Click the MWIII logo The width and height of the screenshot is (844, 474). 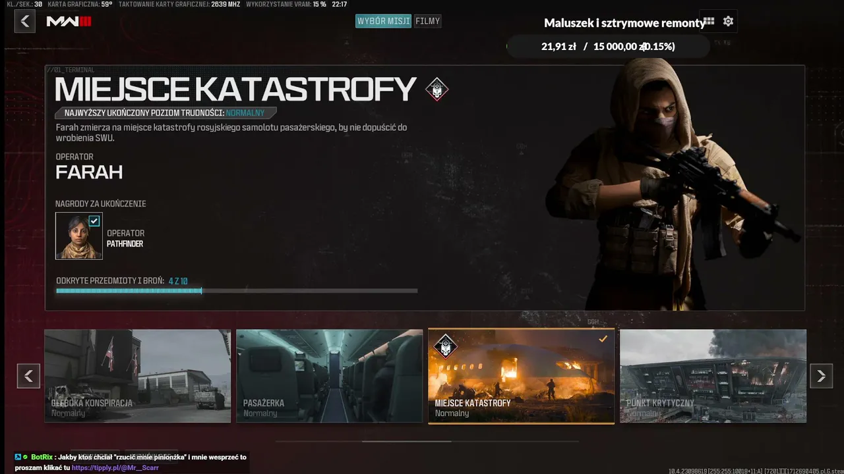click(69, 22)
